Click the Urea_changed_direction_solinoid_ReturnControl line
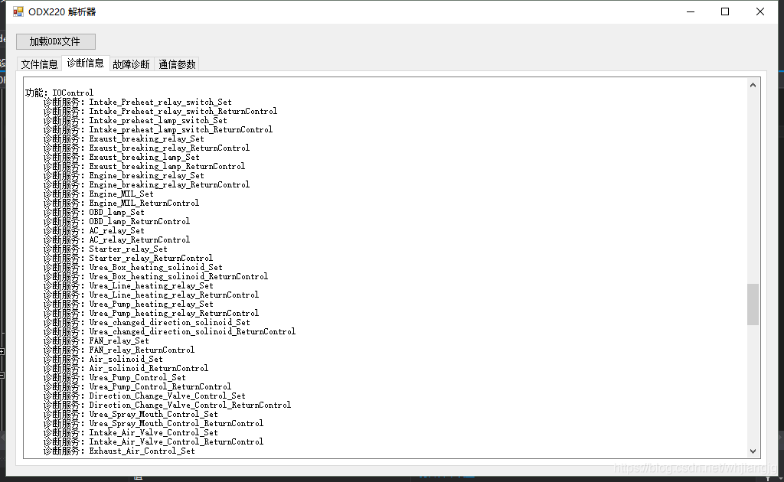Image resolution: width=784 pixels, height=482 pixels. (x=169, y=331)
